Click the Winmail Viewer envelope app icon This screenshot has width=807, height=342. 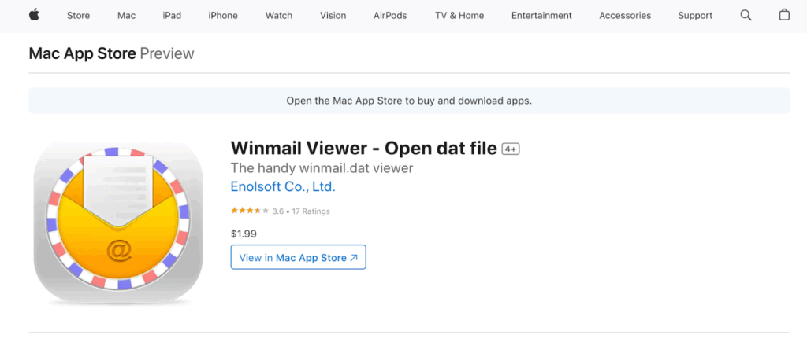[x=118, y=222]
